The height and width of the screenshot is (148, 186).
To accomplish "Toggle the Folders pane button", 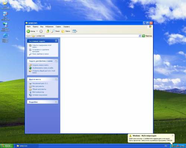I will coord(66,31).
